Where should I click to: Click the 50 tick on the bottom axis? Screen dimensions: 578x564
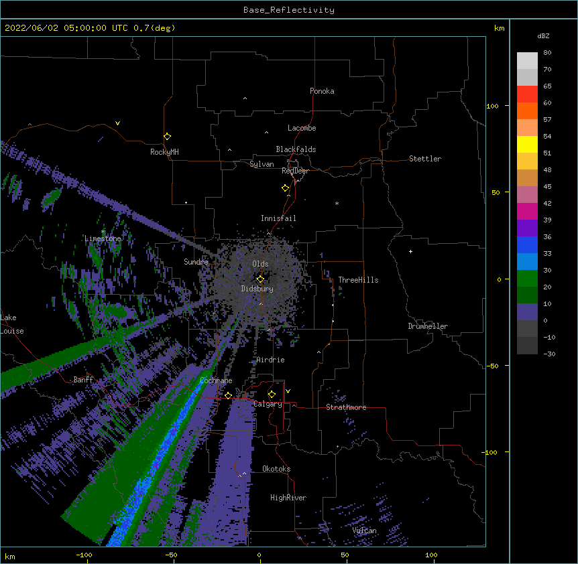tap(345, 555)
